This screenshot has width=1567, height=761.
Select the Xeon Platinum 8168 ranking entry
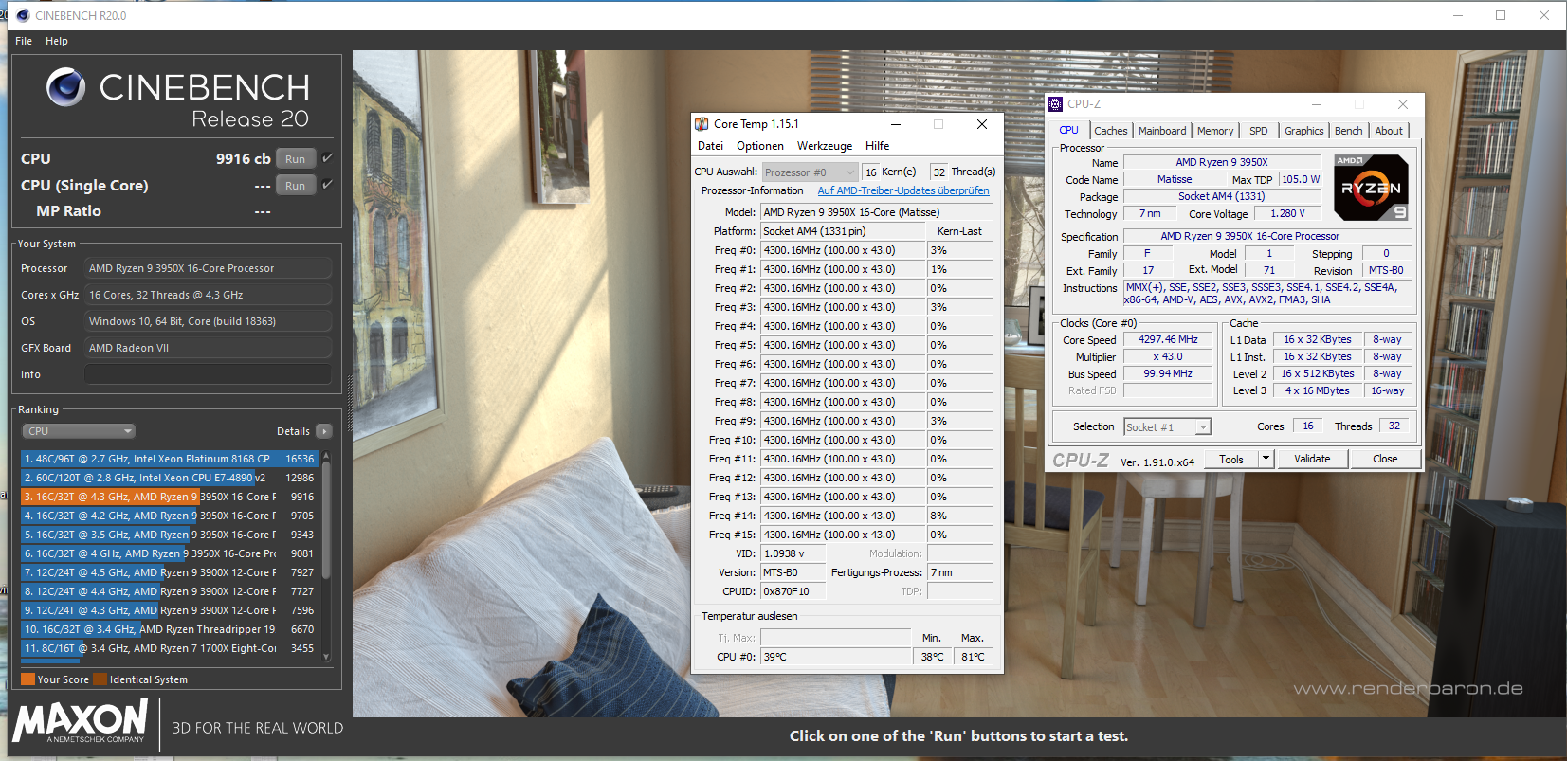click(x=169, y=459)
